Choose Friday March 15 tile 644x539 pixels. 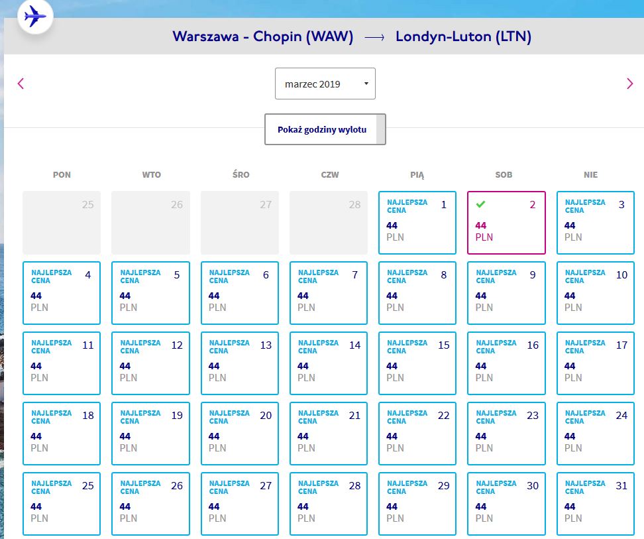point(417,363)
